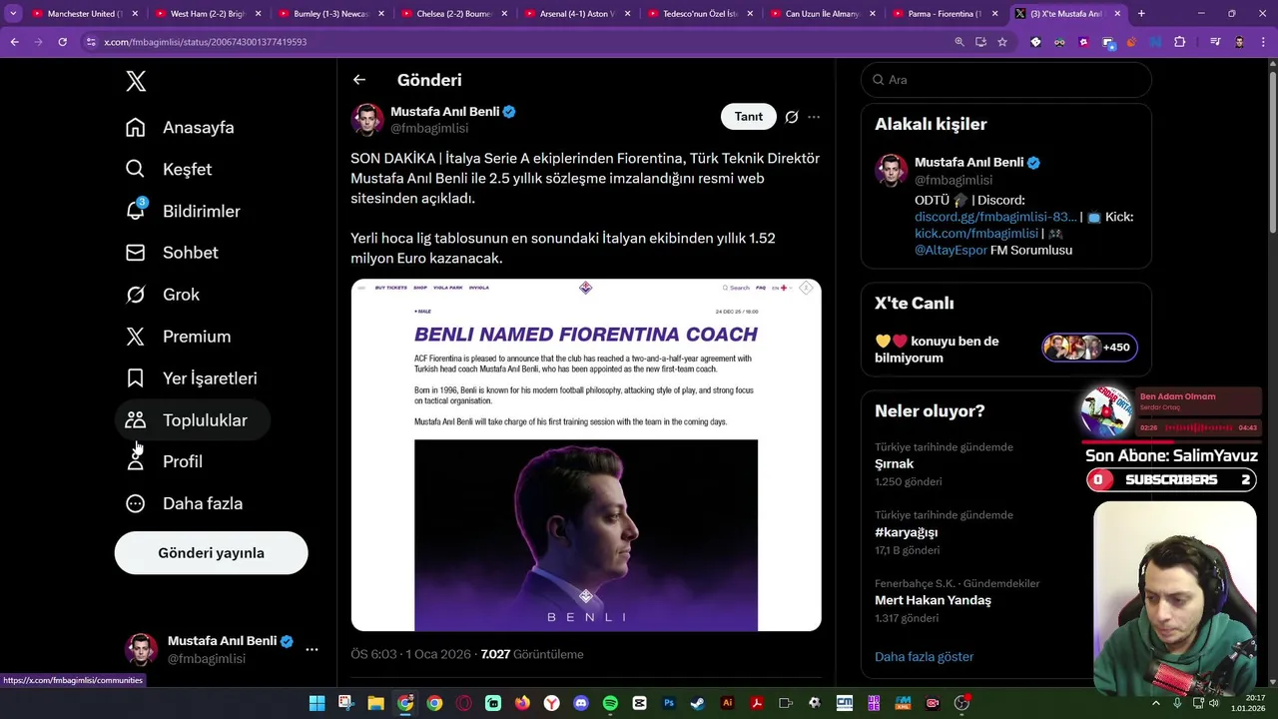Click the @fmbagimlisi handle on post
Image resolution: width=1278 pixels, height=719 pixels.
(429, 129)
